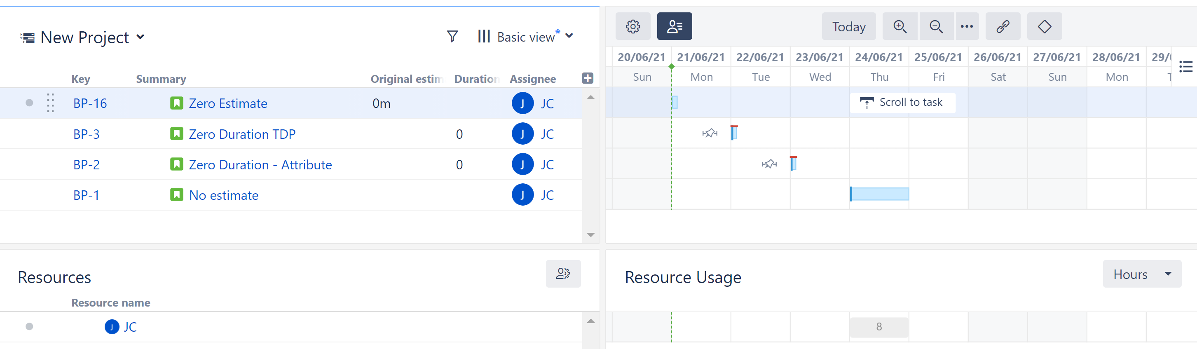Open the filter funnel icon

452,36
